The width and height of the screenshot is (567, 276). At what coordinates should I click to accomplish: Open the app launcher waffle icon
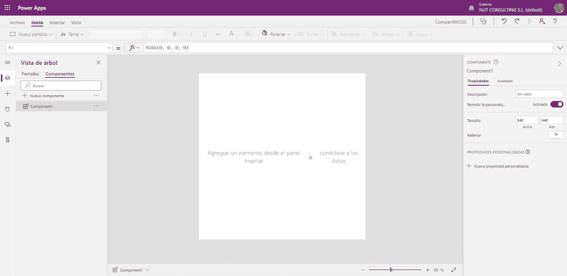(x=7, y=8)
